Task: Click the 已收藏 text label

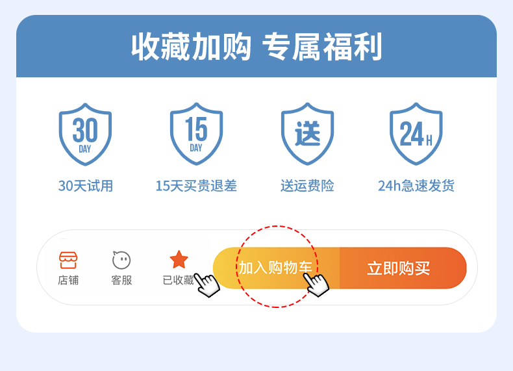Action: tap(179, 280)
